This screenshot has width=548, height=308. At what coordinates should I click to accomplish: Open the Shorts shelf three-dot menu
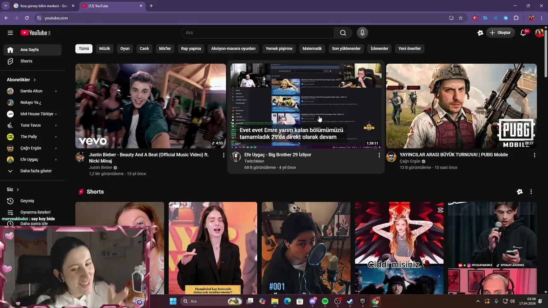pos(531,192)
